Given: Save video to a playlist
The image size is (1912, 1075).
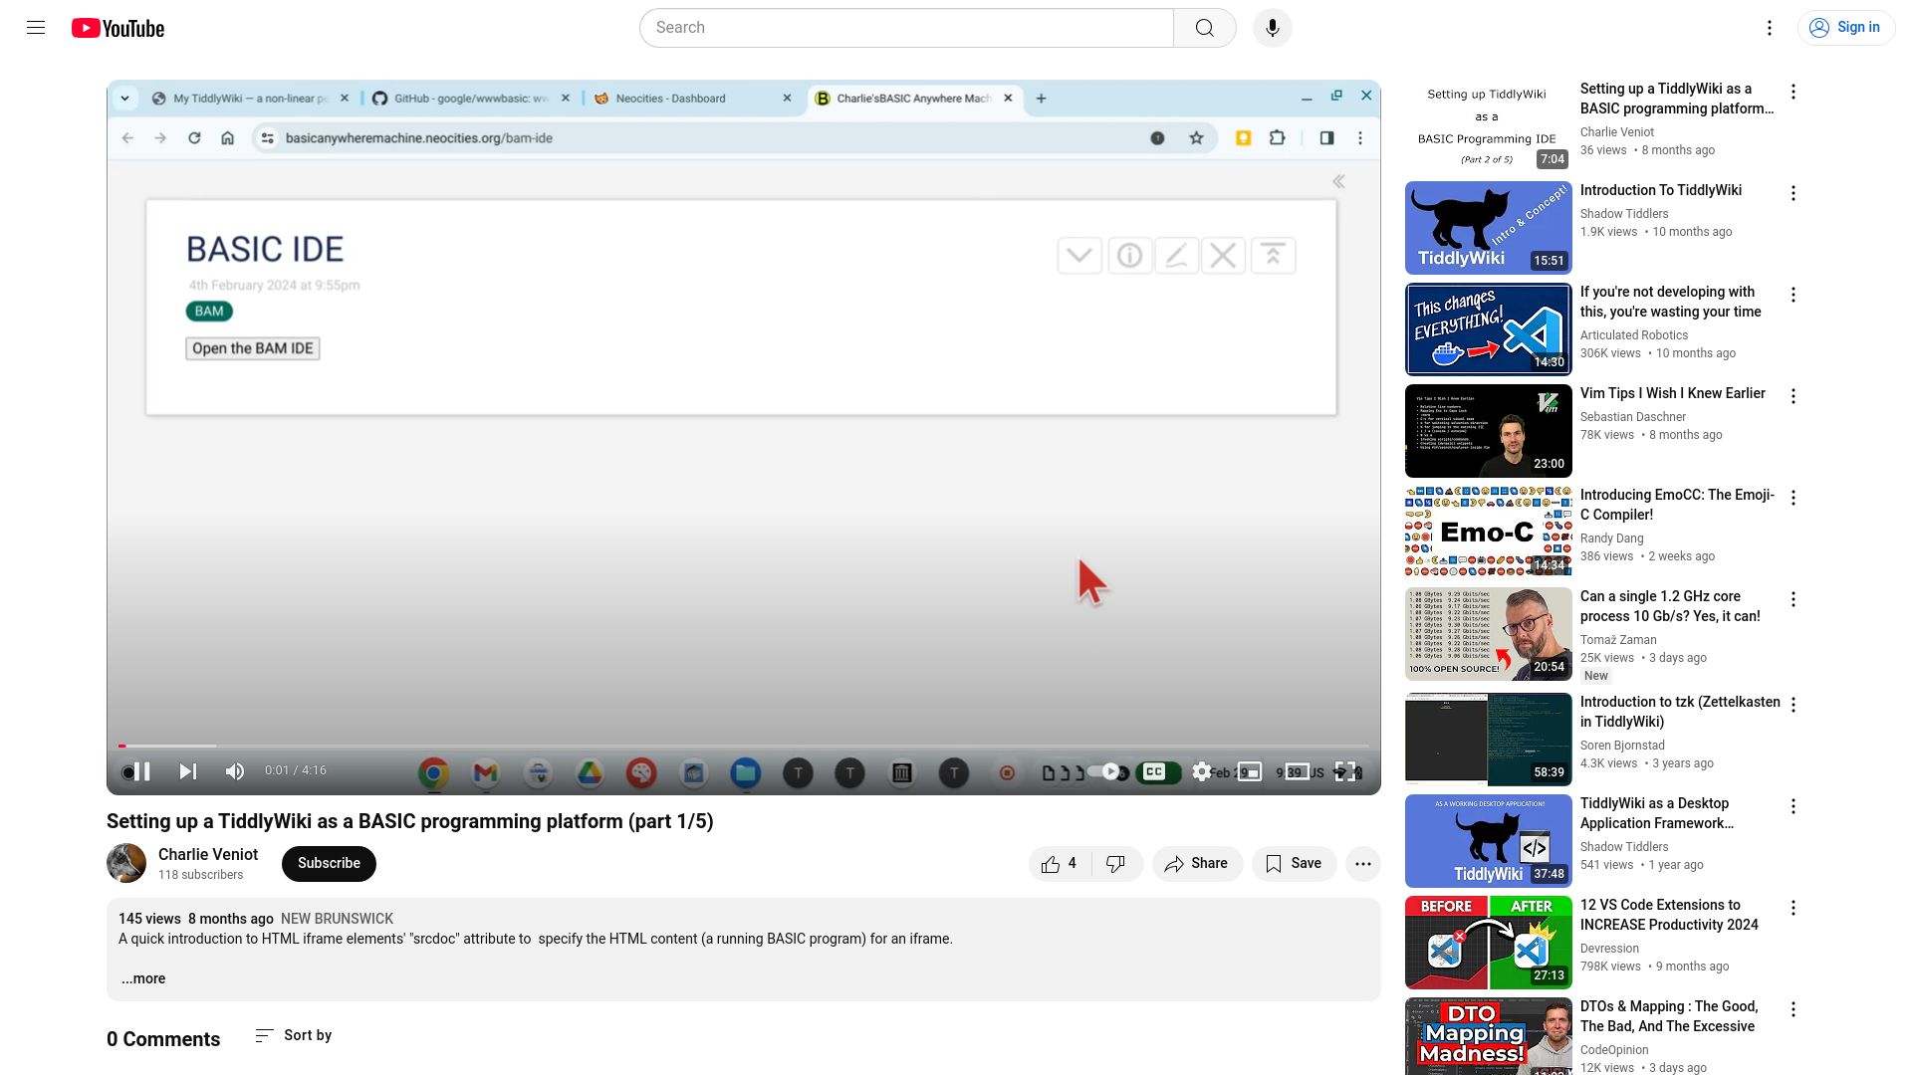Looking at the screenshot, I should pyautogui.click(x=1294, y=864).
